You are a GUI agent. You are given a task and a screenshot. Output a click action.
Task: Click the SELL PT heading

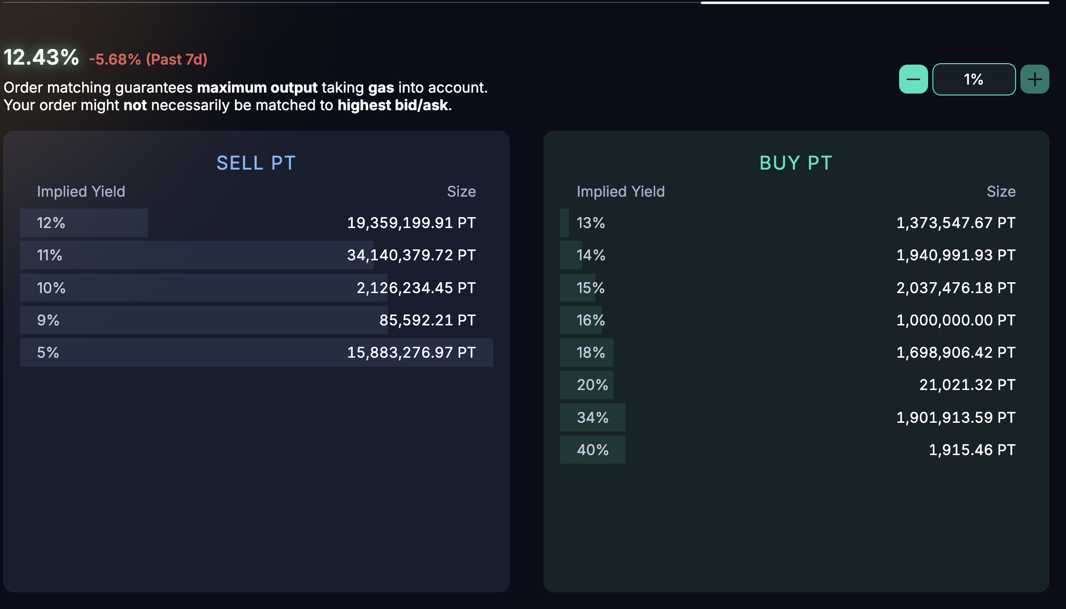pos(256,163)
